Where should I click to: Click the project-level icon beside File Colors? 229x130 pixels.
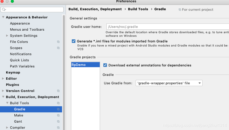point(58,42)
